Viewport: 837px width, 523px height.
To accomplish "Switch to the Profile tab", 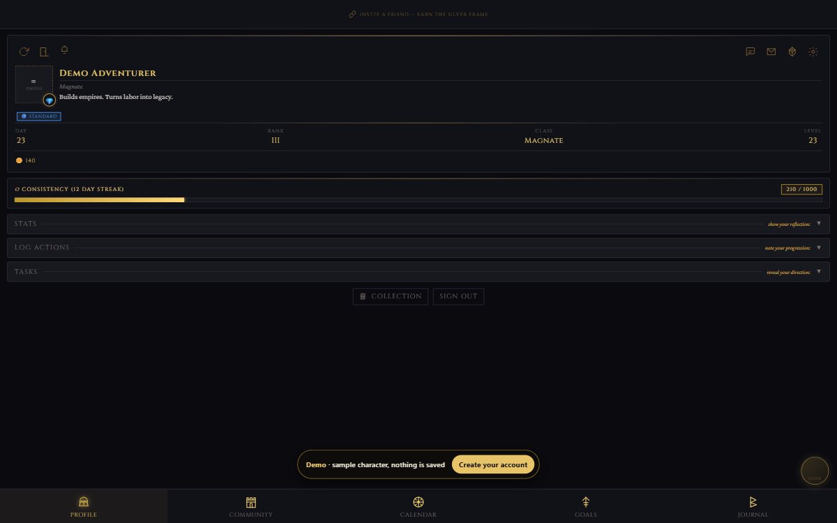I will [84, 506].
